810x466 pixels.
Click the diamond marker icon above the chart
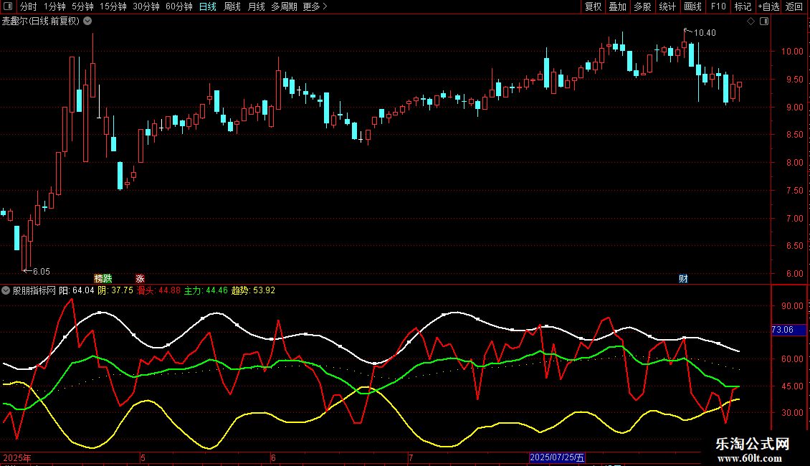(x=751, y=22)
